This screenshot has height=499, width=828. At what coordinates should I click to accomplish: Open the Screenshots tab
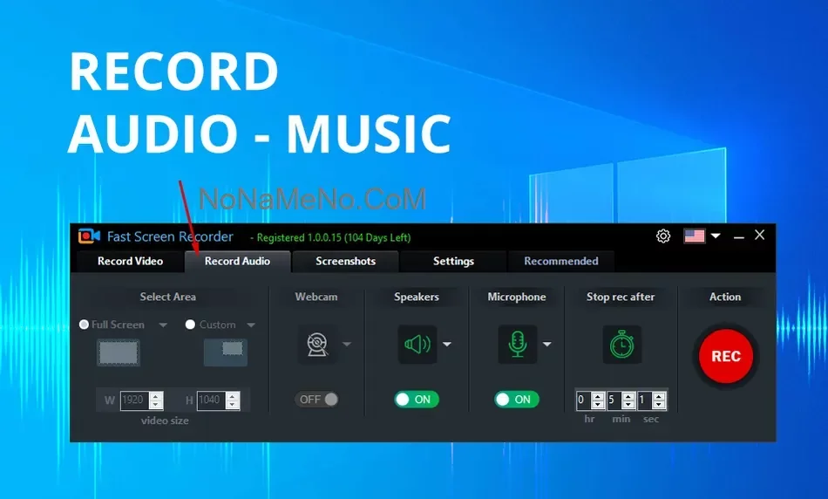[x=345, y=261]
